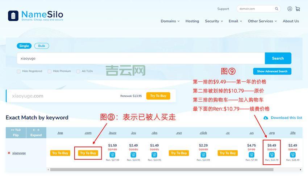Screen dimensions: 308x181
Task: Enable Hide Registered checkbox
Action: [18, 71]
